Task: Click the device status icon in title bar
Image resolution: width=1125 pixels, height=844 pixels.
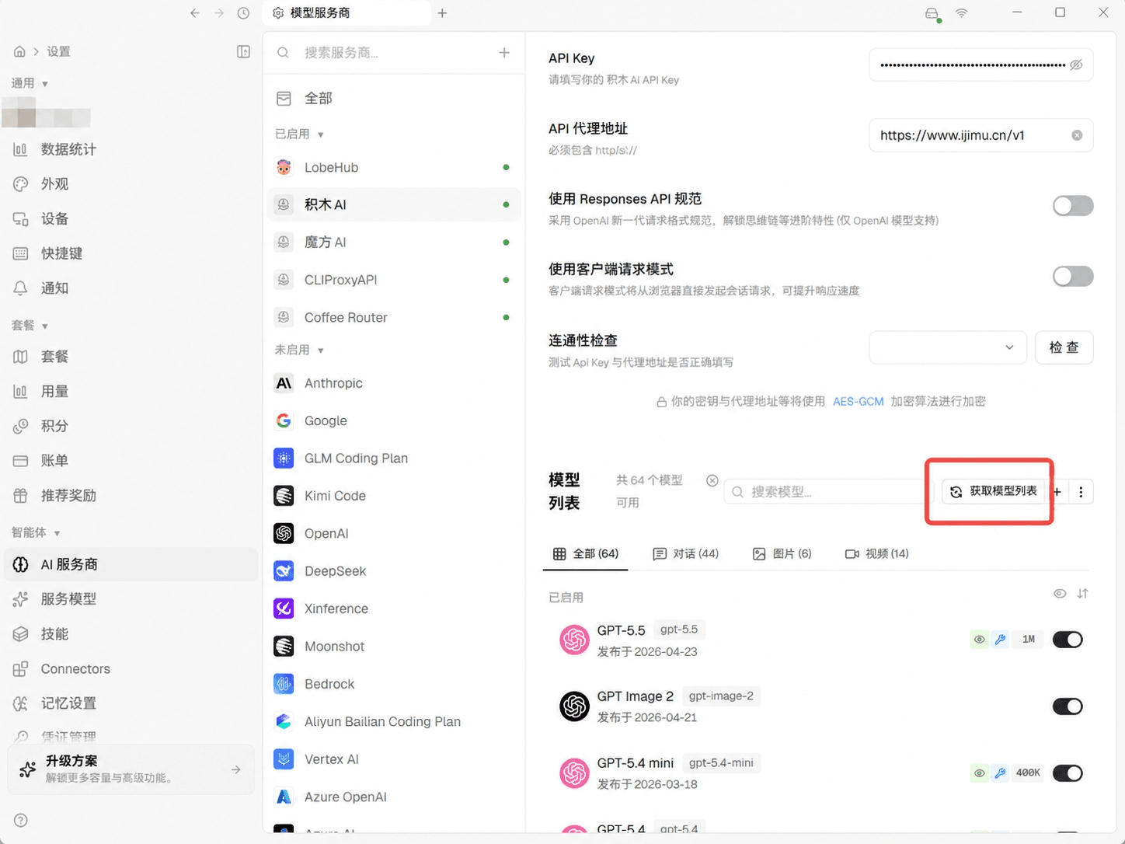Action: point(932,14)
